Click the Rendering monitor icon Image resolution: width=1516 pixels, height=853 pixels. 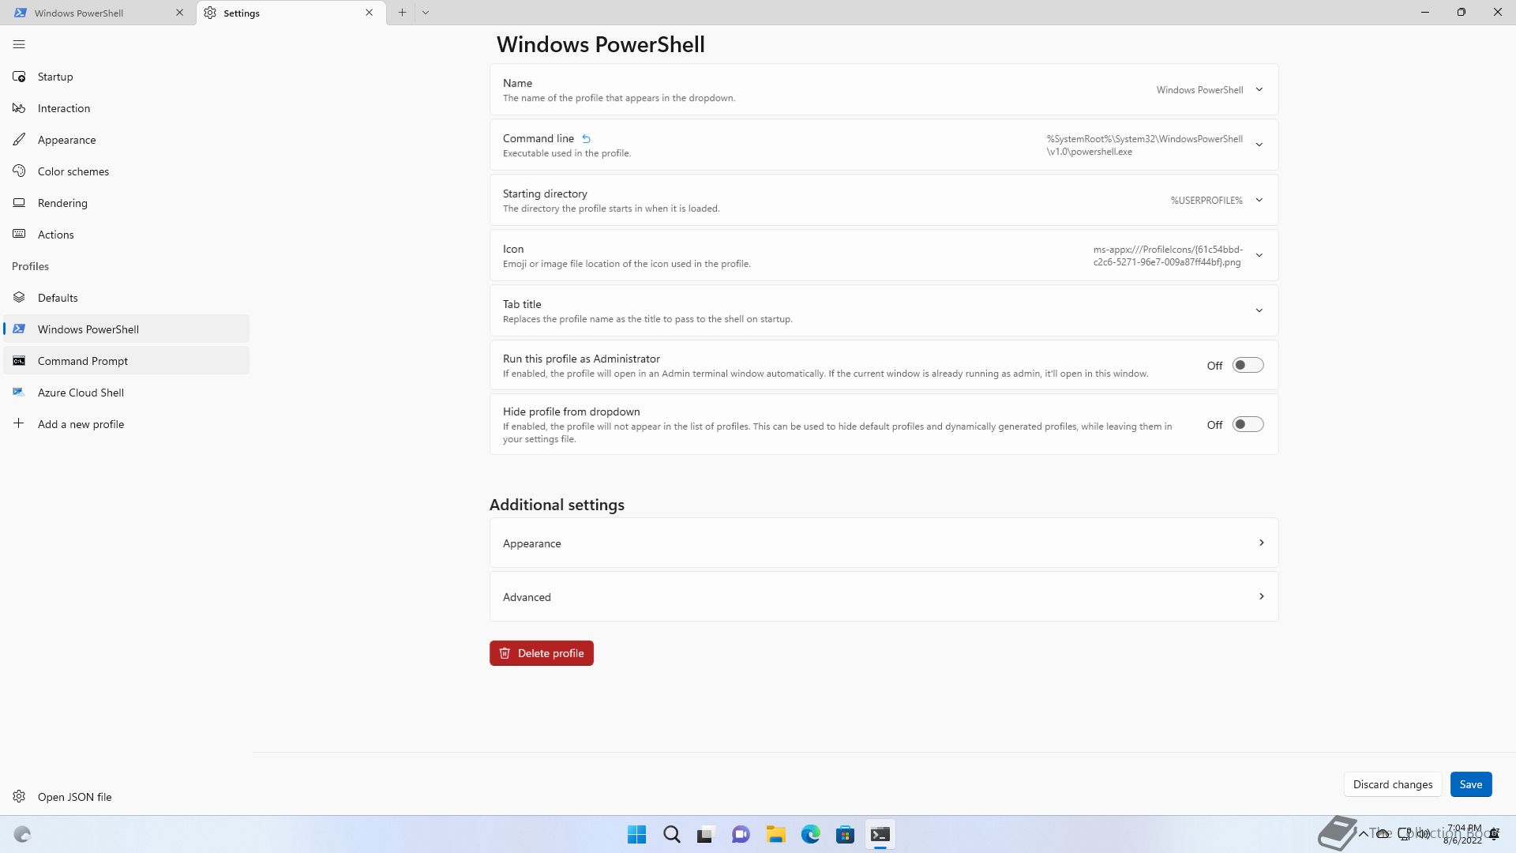click(19, 203)
